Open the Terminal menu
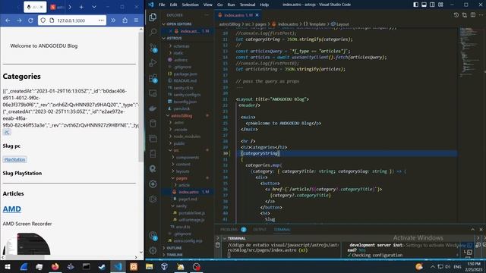The width and height of the screenshot is (486, 273). pos(248,5)
